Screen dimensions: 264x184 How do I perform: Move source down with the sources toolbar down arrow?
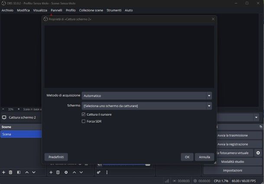tap(81, 172)
